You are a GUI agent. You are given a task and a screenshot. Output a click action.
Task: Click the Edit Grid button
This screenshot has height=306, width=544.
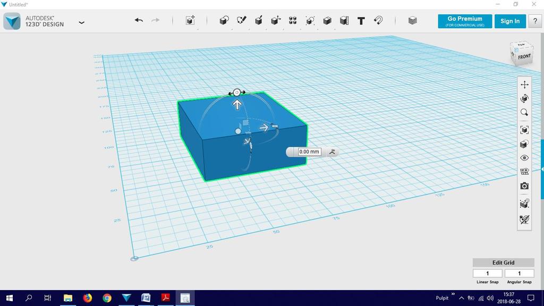[504, 262]
